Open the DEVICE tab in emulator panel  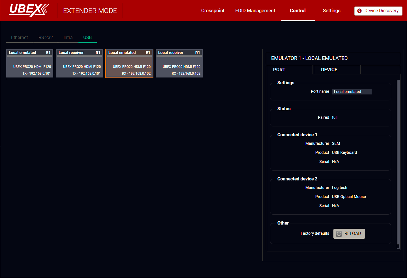pos(336,70)
